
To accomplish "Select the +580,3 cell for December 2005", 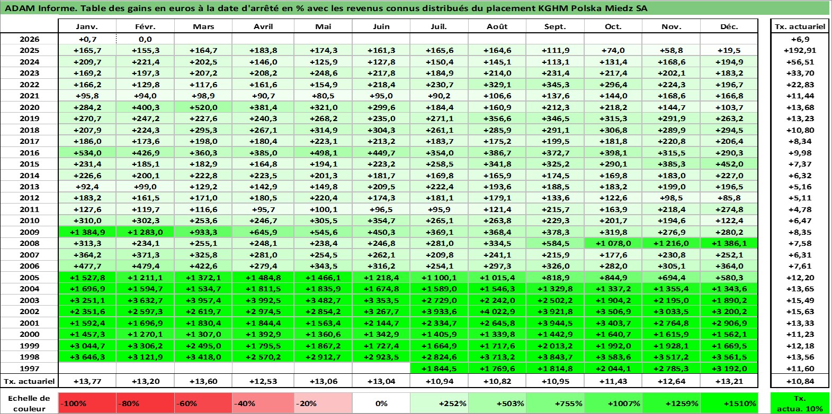I will (729, 278).
